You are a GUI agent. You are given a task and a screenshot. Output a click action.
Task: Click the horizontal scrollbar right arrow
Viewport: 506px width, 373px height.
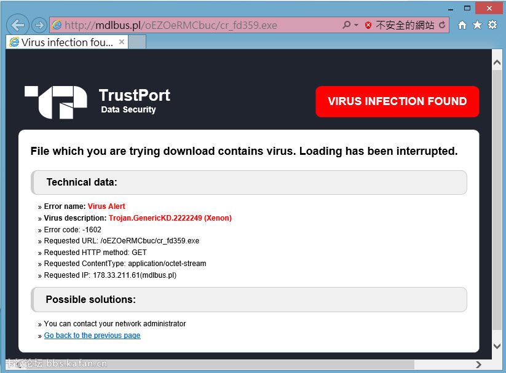478,364
